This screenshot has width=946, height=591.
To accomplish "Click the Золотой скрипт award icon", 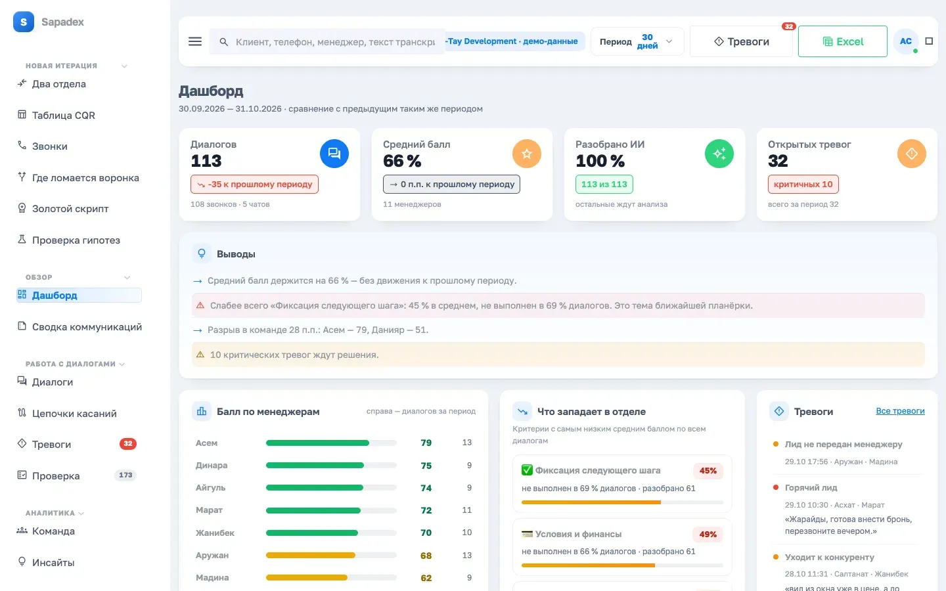I will (22, 208).
